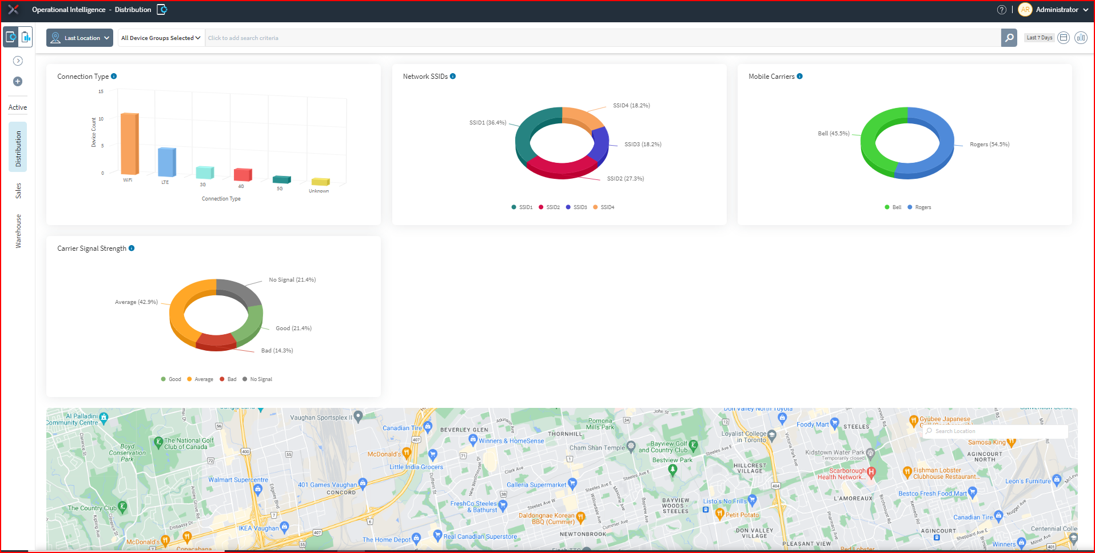The height and width of the screenshot is (553, 1095).
Task: Open the Warehouse sidebar tab
Action: (x=18, y=231)
